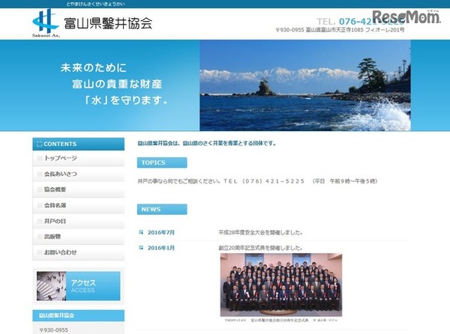Viewport: 450px width, 334px height.
Task: Click the association description sentence
Action: tap(207, 143)
